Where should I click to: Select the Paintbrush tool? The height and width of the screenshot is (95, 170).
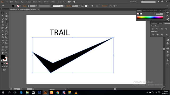point(6,25)
